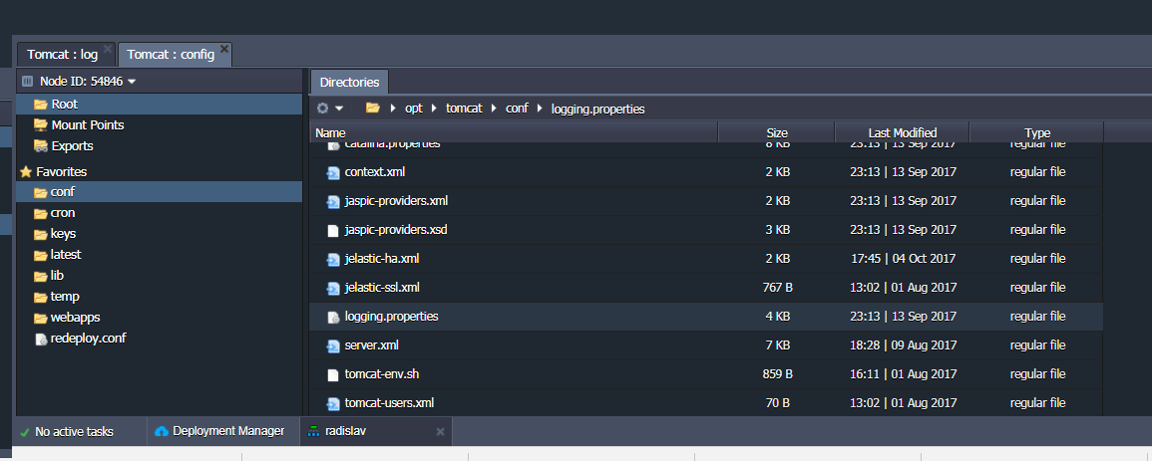This screenshot has height=461, width=1152.
Task: Click the Mount Points folder icon
Action: (x=41, y=124)
